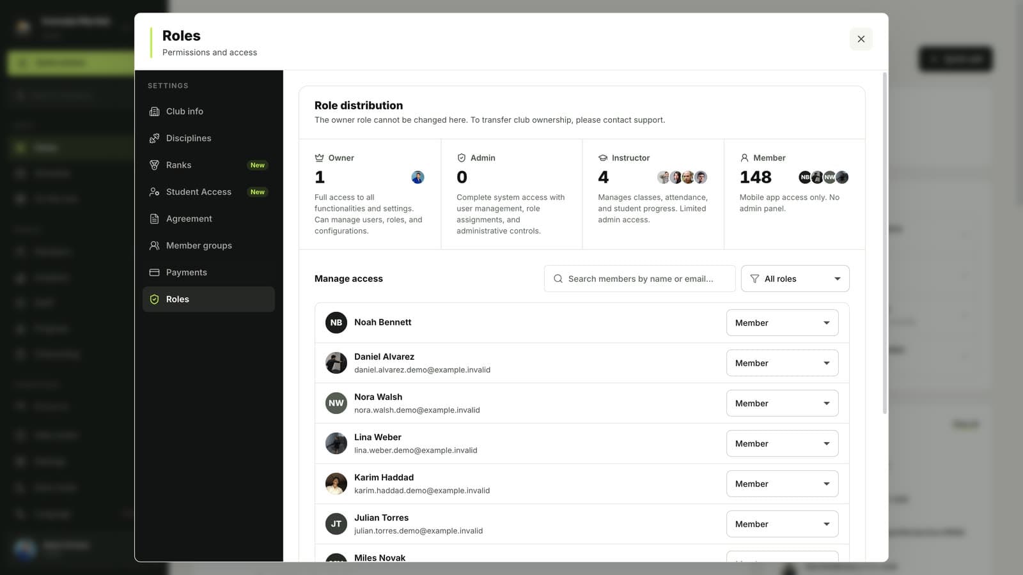Click the Admin shield icon
Screen dimensions: 1023x575
pos(461,158)
